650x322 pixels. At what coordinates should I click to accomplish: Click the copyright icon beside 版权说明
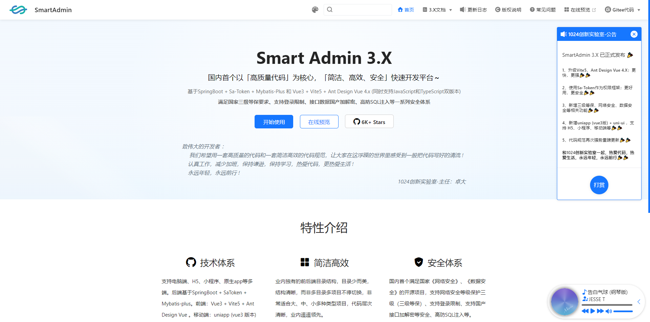point(498,9)
